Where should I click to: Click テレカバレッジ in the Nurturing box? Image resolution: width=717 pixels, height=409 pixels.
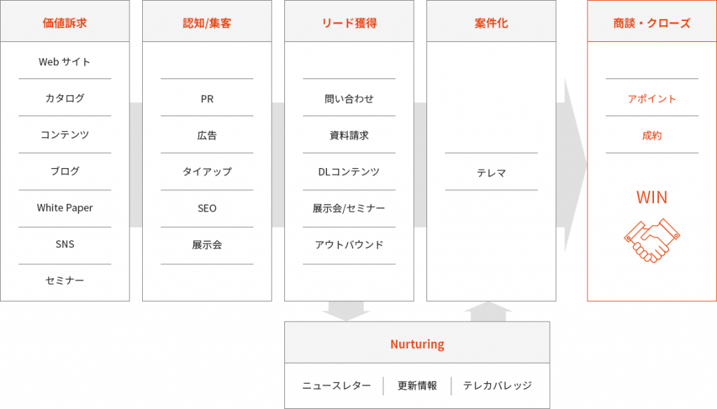tap(498, 386)
